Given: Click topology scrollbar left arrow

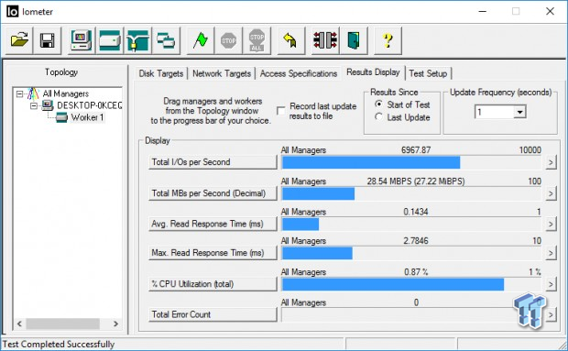Looking at the screenshot, I should click(19, 324).
